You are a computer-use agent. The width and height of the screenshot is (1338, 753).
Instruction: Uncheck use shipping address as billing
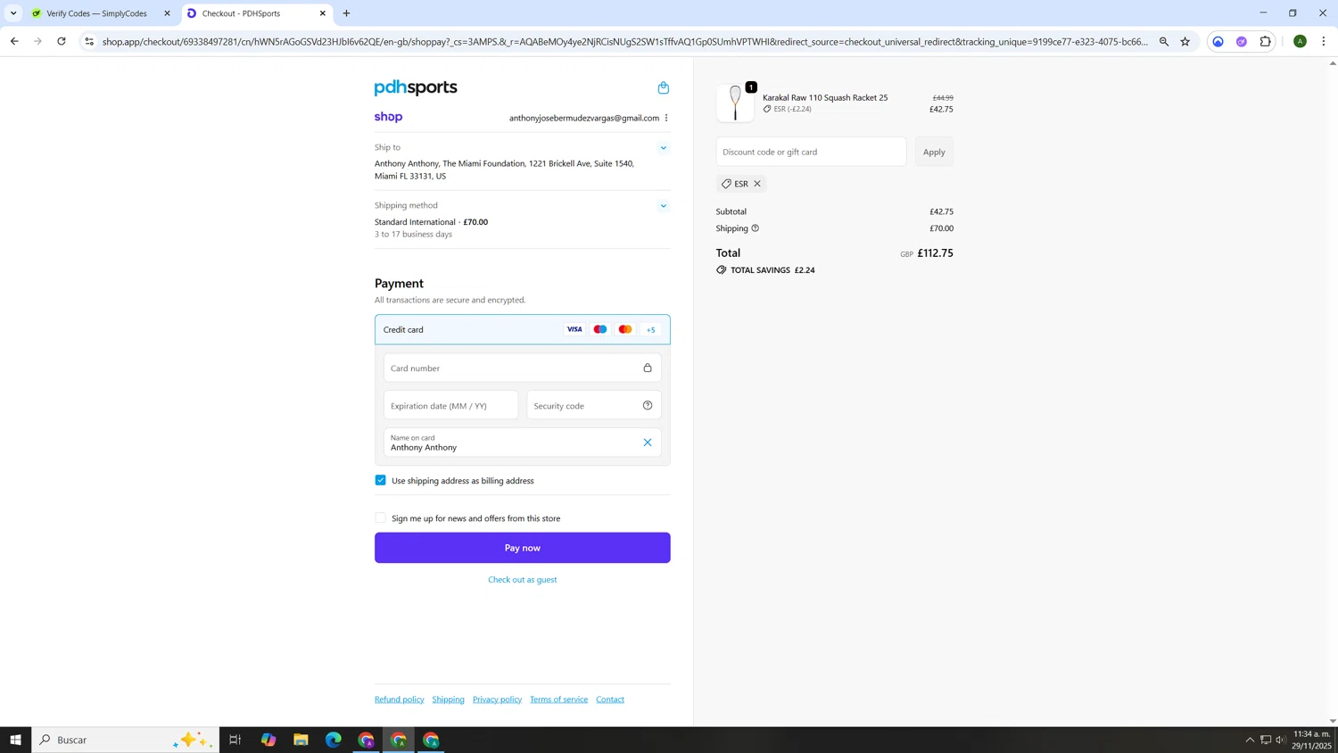(x=381, y=480)
